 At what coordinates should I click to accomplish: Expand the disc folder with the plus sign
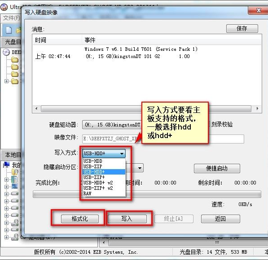coord(6,81)
